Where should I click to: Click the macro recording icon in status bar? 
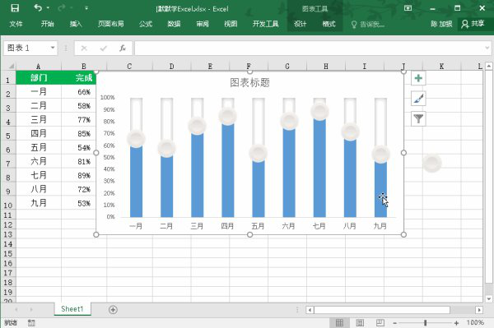31,322
